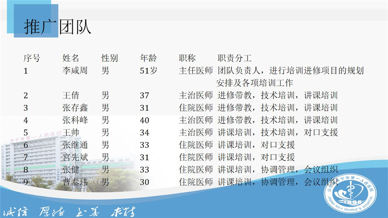The width and height of the screenshot is (388, 218).
Task: Click the name 王倩
Action: click(x=71, y=95)
